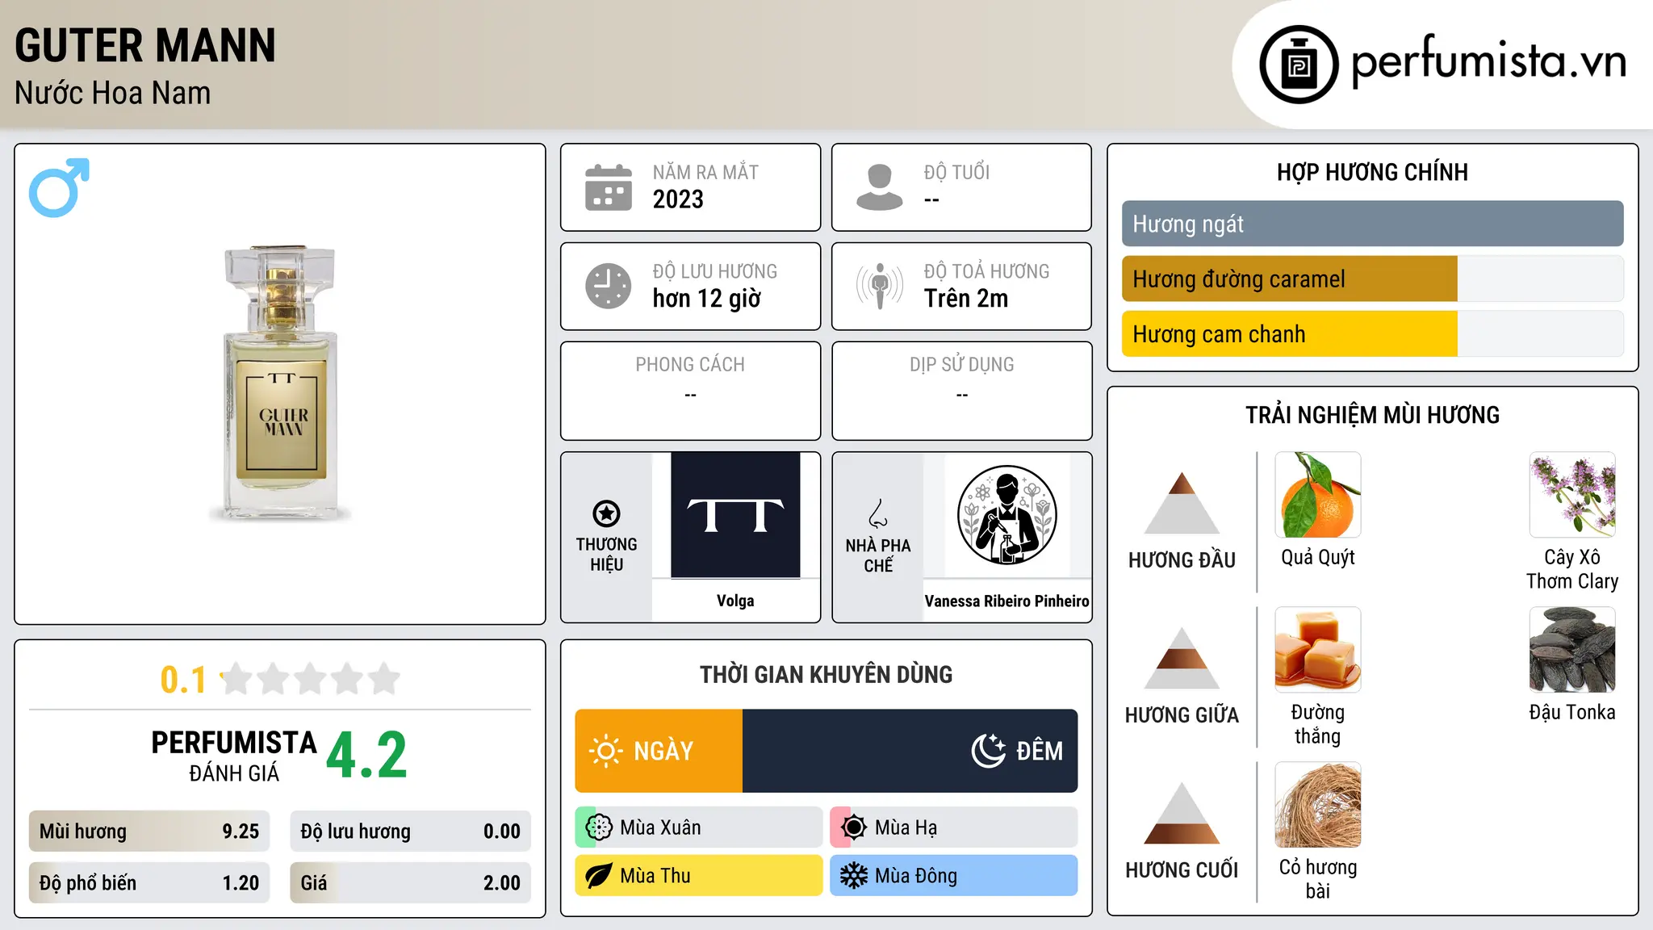Screen dimensions: 1653x930
Task: Click the HƯƠNG CUỐI label
Action: (x=1182, y=870)
